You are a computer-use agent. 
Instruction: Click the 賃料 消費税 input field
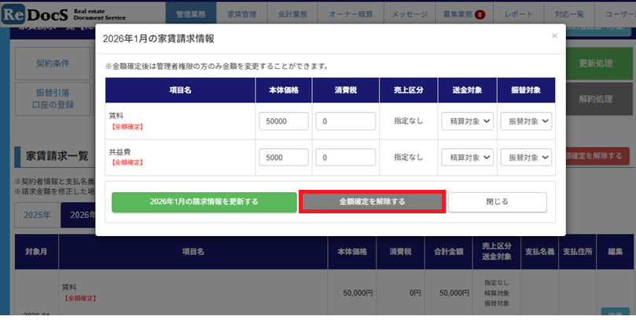(x=346, y=122)
